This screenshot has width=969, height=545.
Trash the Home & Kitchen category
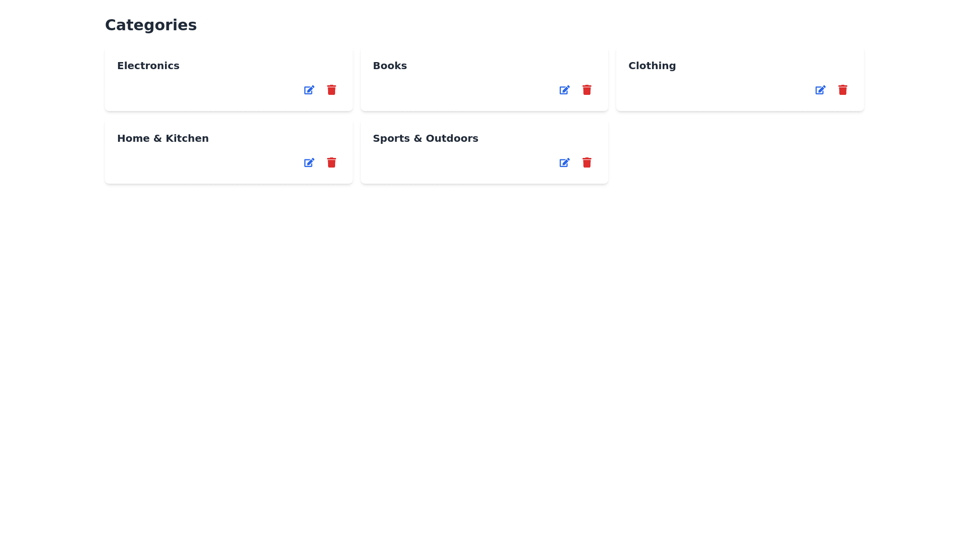[x=331, y=162]
